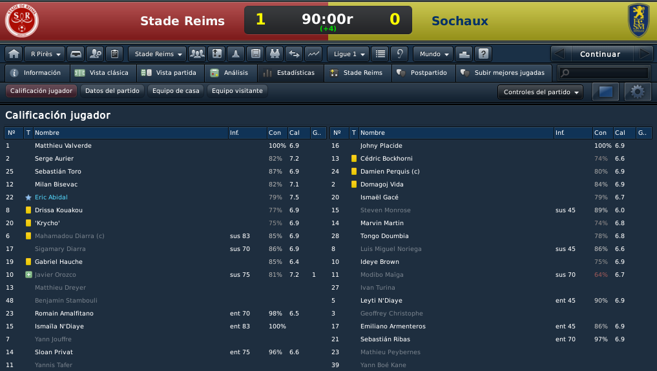Viewport: 657px width, 371px height.
Task: Open the scouting binoculars icon
Action: 275,54
